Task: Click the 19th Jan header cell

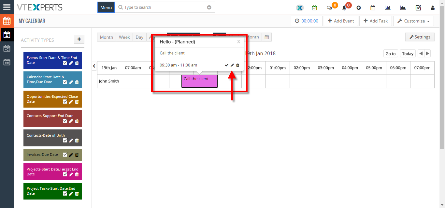Action: (x=109, y=68)
